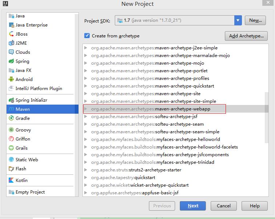Click the Java FX folder icon
Viewport: 275px width, 219px height.
(x=11, y=70)
